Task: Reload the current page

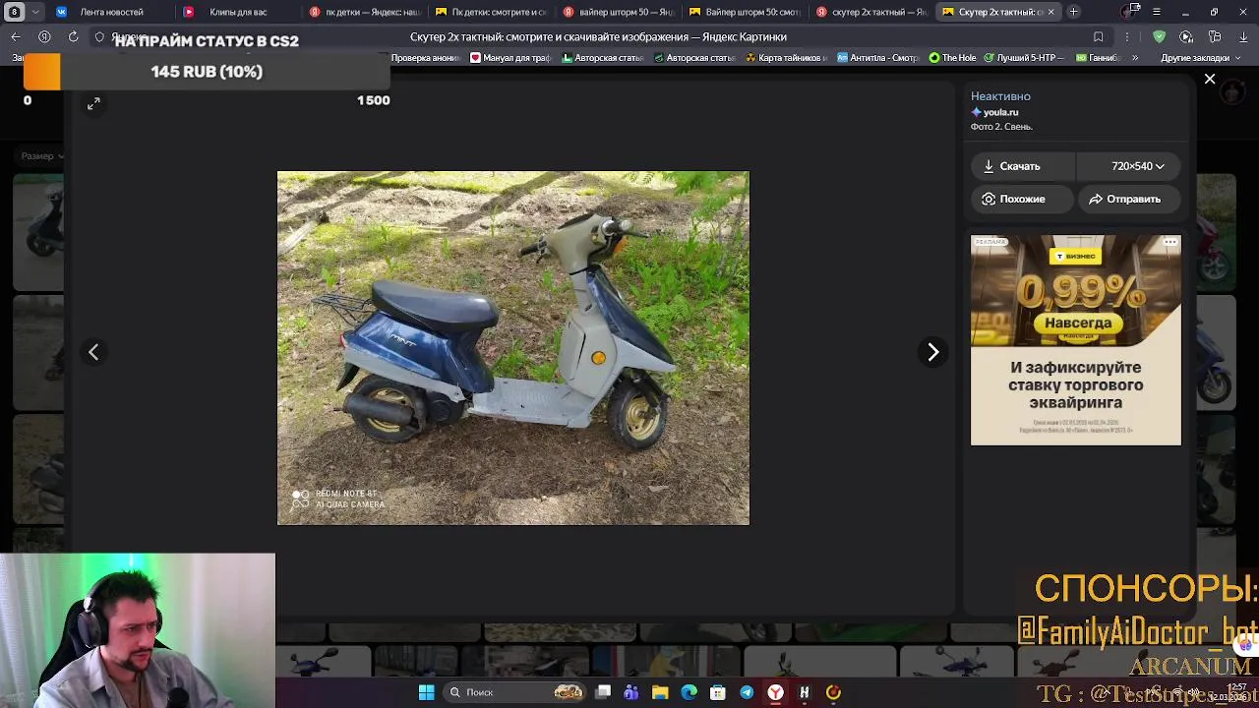Action: 73,36
